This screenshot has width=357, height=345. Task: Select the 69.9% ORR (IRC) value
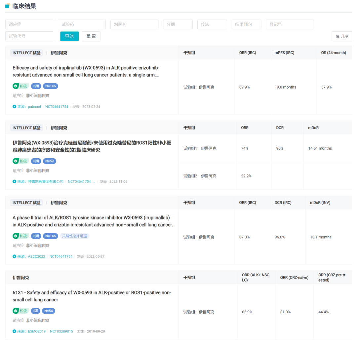[244, 87]
